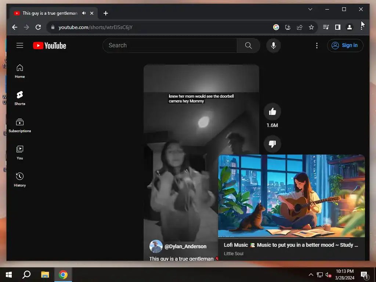The width and height of the screenshot is (376, 282).
Task: View site info lock icon
Action: (x=53, y=27)
